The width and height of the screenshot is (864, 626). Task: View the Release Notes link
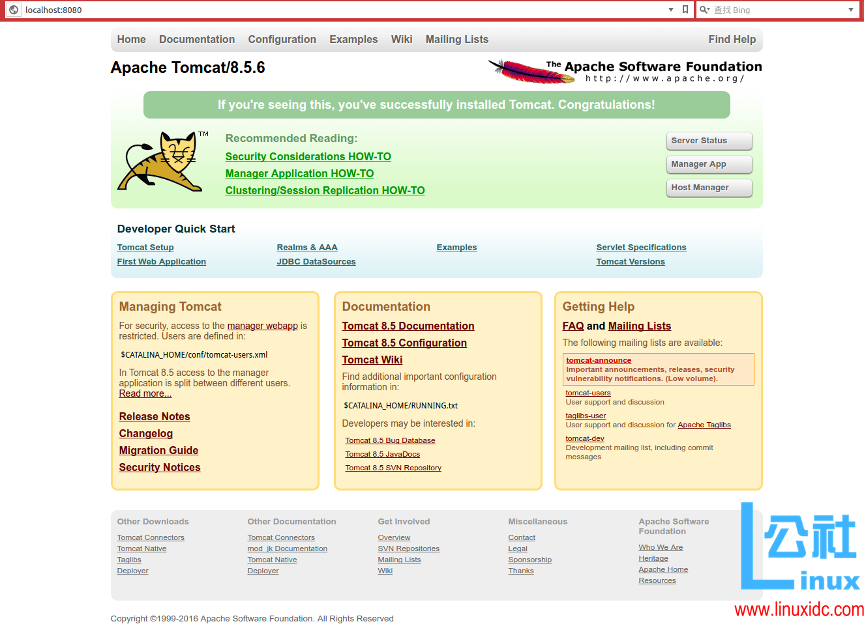point(155,417)
